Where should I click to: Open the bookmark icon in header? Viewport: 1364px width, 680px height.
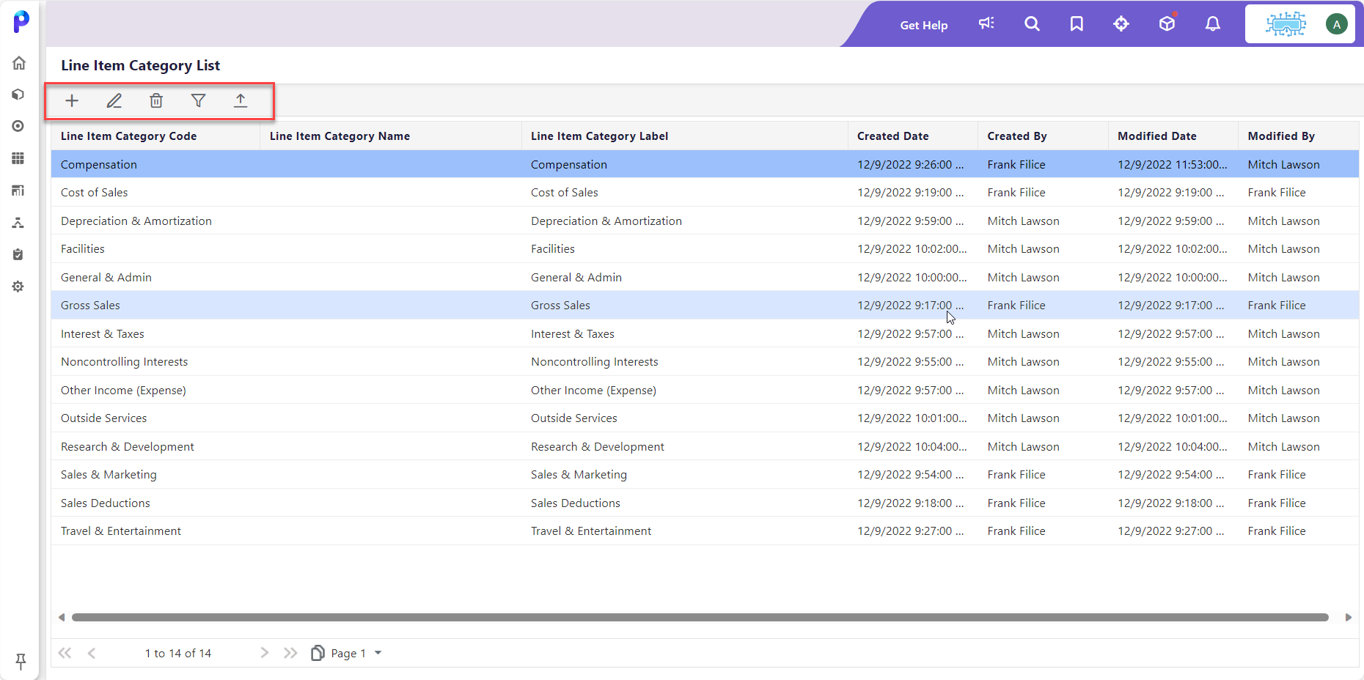(x=1077, y=24)
